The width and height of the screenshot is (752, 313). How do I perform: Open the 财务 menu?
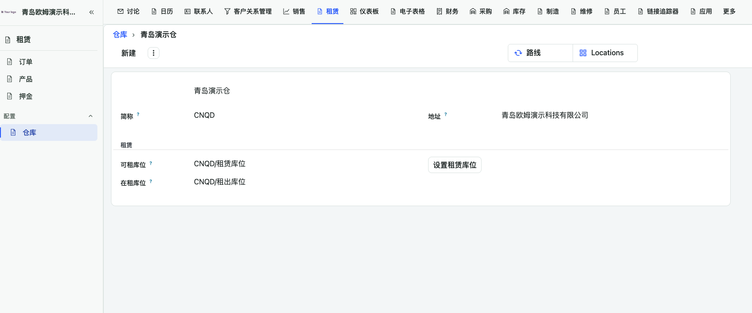pyautogui.click(x=447, y=11)
